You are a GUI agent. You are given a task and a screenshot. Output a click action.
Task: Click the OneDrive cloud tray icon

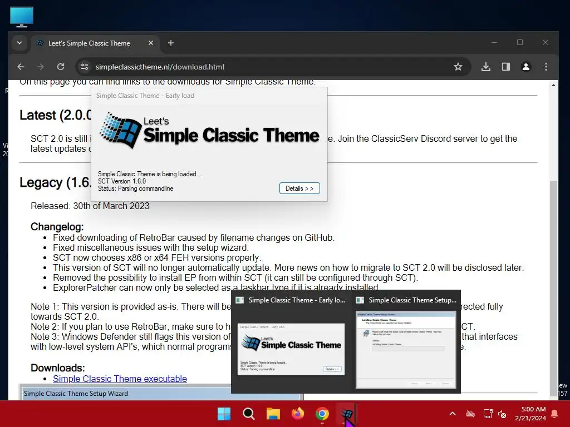(470, 414)
